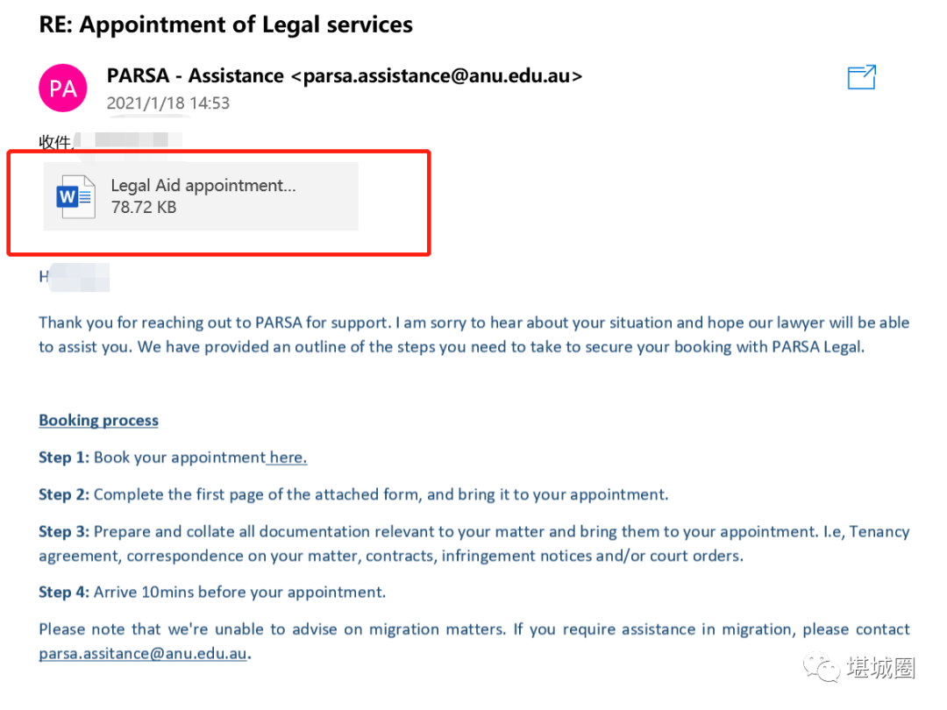The width and height of the screenshot is (947, 710).
Task: Click the sender address parsa.assistance@anu.edu.au
Action: (x=437, y=75)
